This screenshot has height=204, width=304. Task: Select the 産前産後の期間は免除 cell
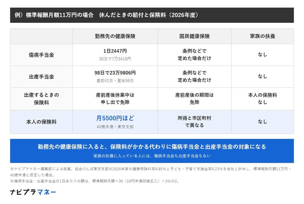click(x=195, y=99)
